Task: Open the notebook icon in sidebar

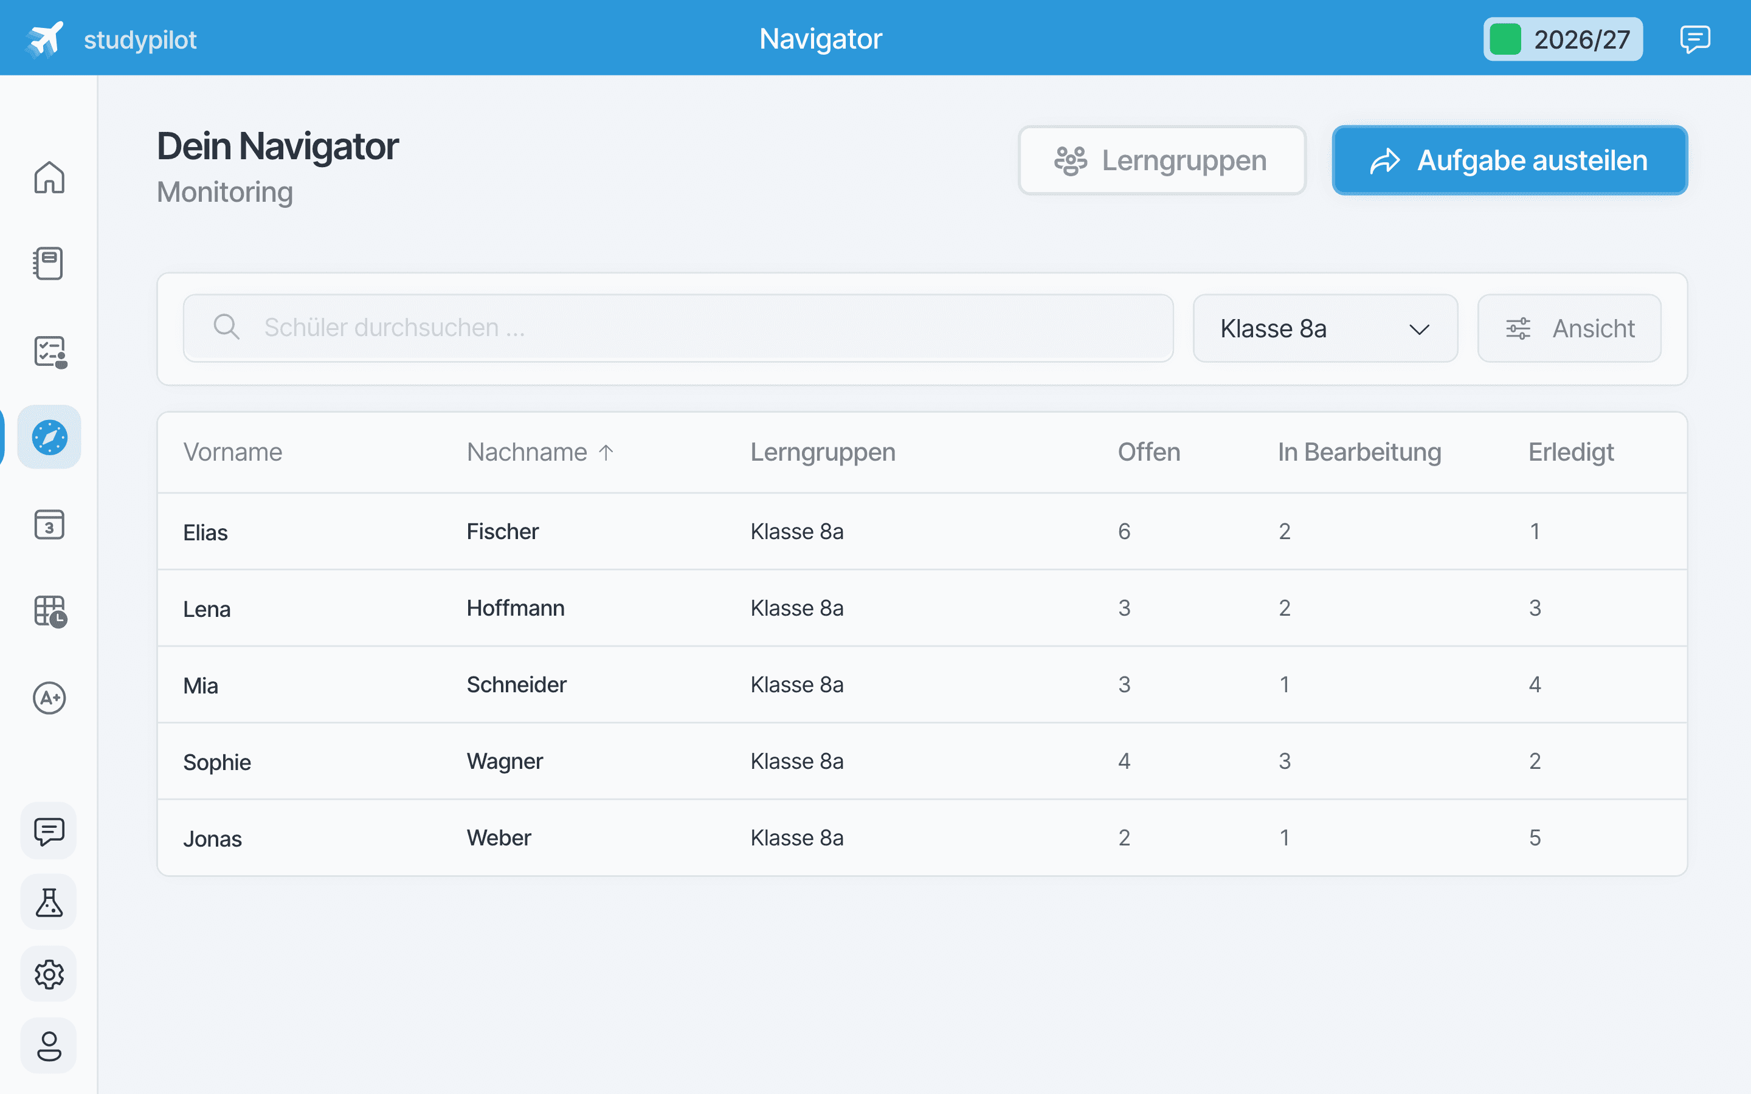Action: tap(49, 263)
